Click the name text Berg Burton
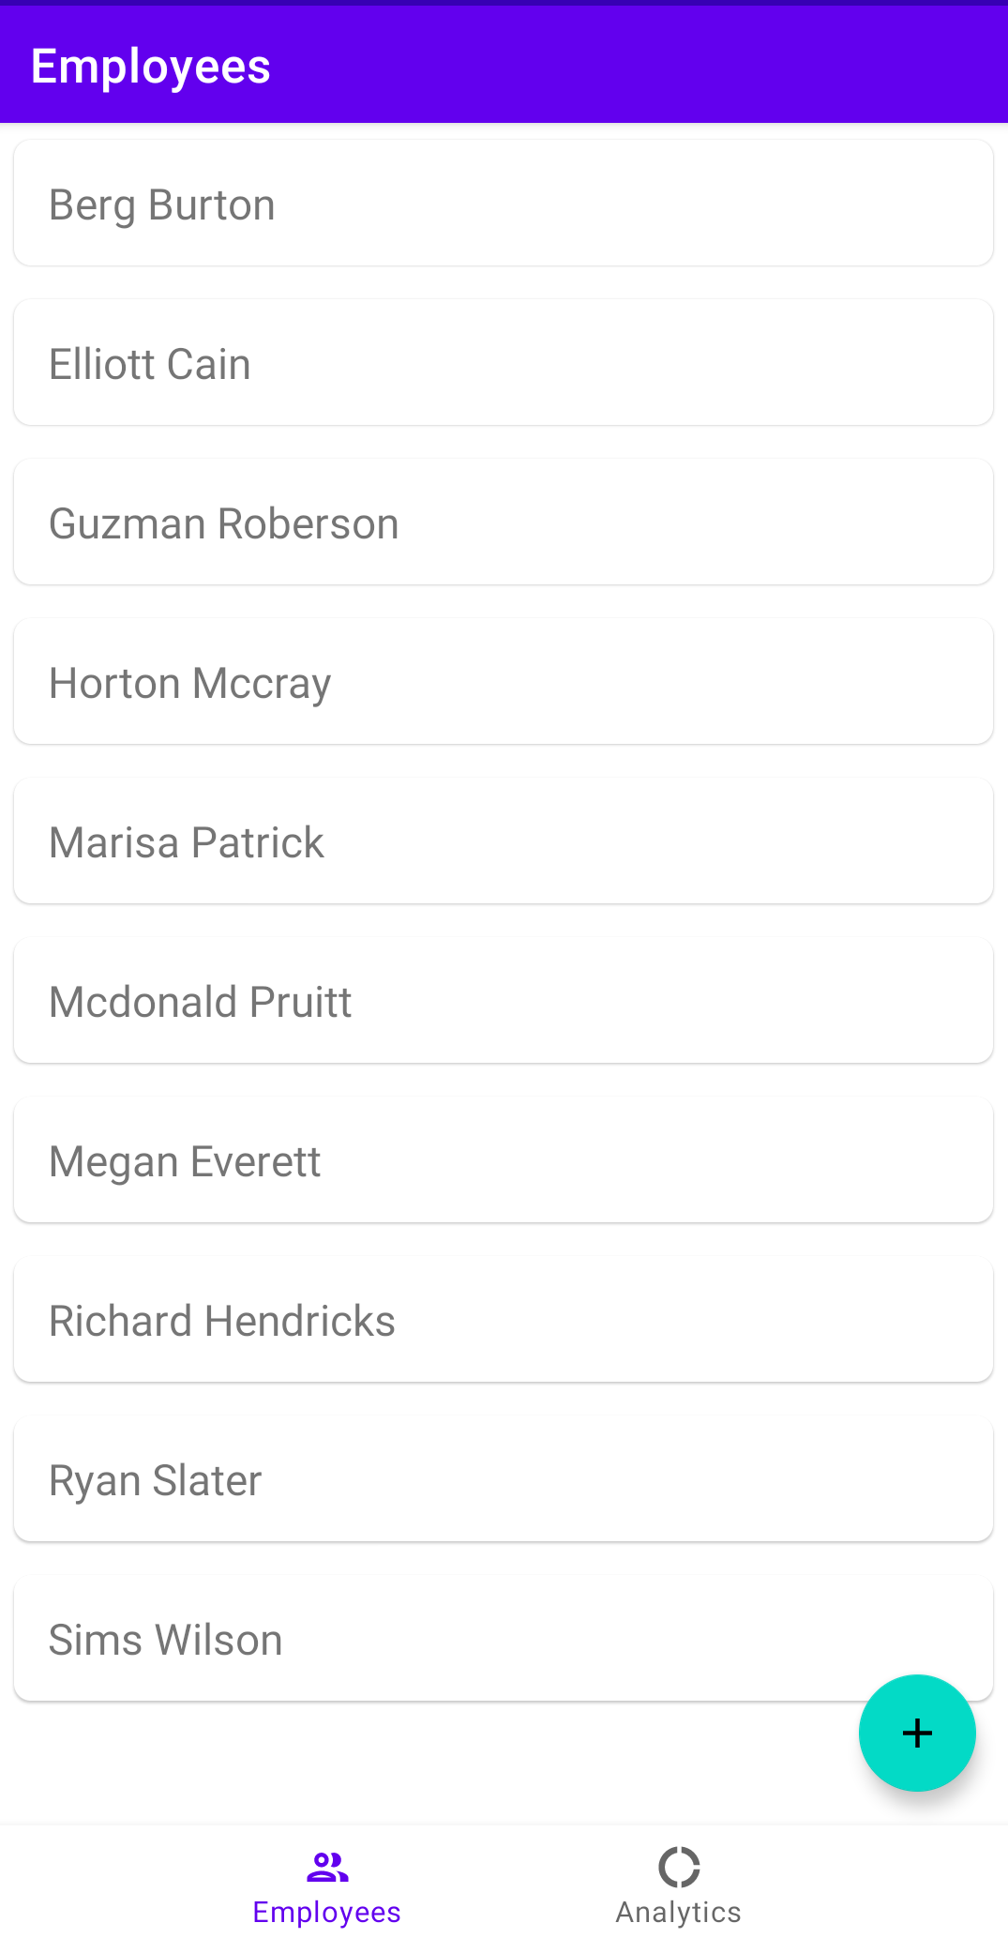 (162, 205)
